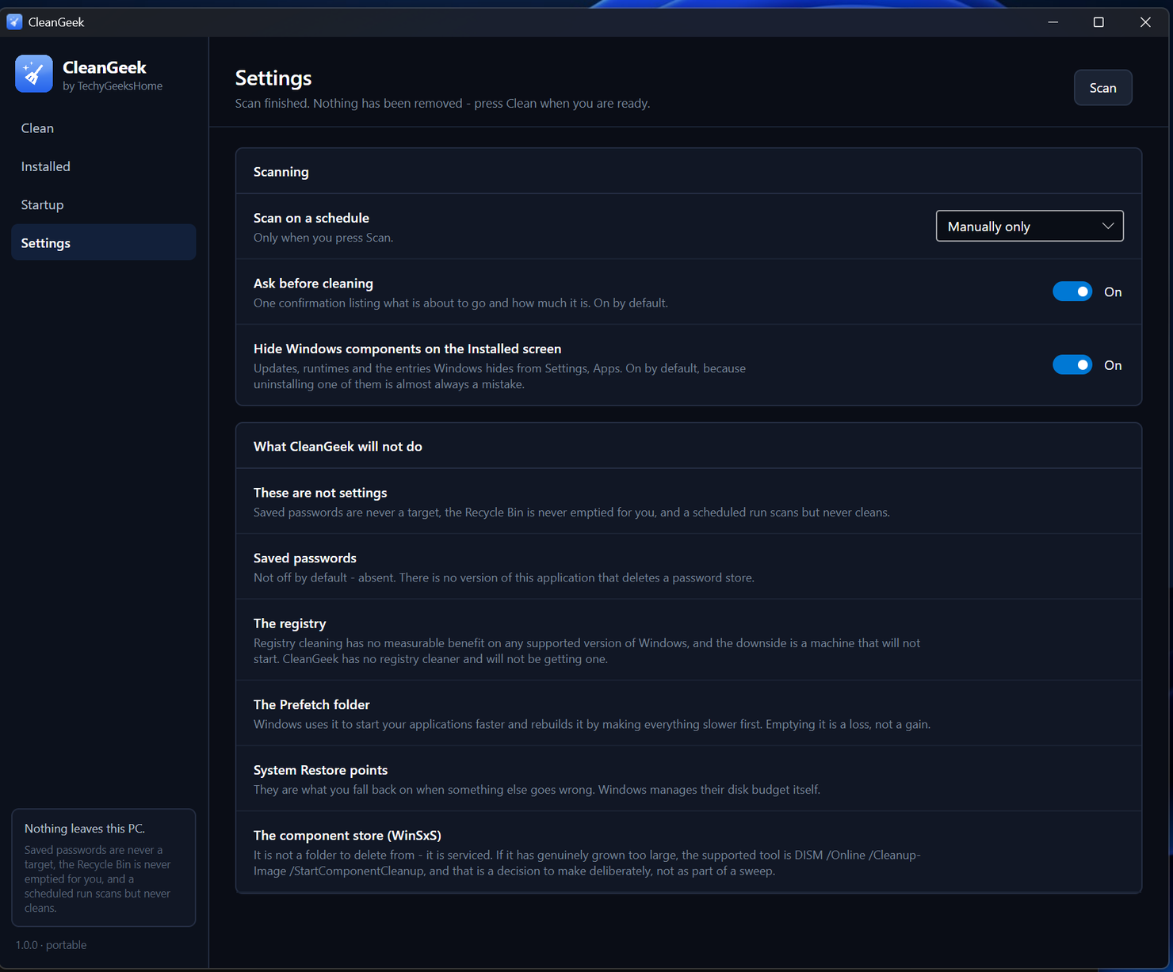Click the 'Nothing leaves this PC.' notice

pyautogui.click(x=85, y=829)
